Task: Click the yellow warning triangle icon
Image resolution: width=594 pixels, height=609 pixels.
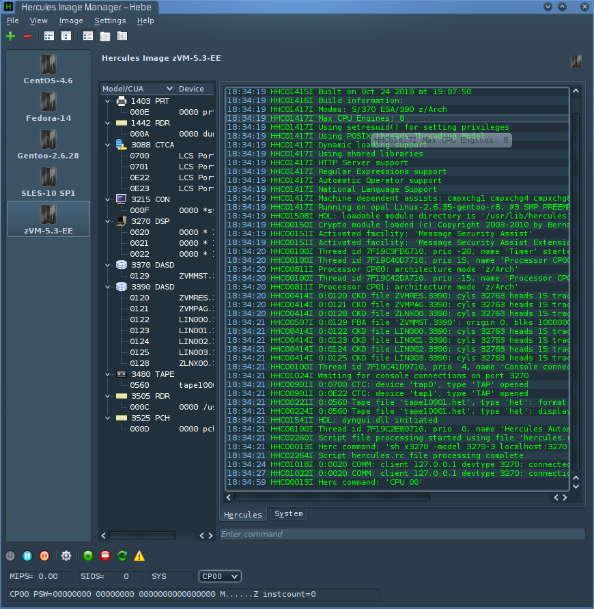Action: [139, 556]
